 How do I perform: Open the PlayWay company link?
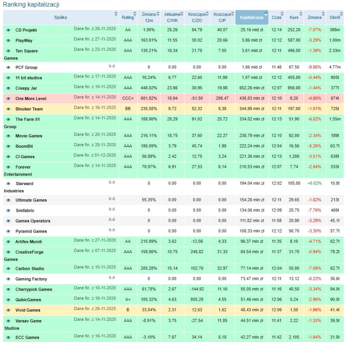click(24, 41)
